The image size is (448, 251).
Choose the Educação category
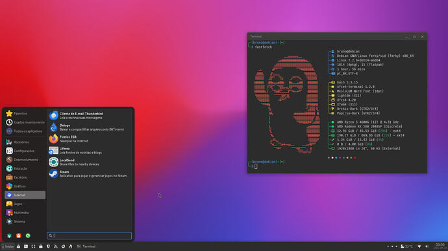25,168
